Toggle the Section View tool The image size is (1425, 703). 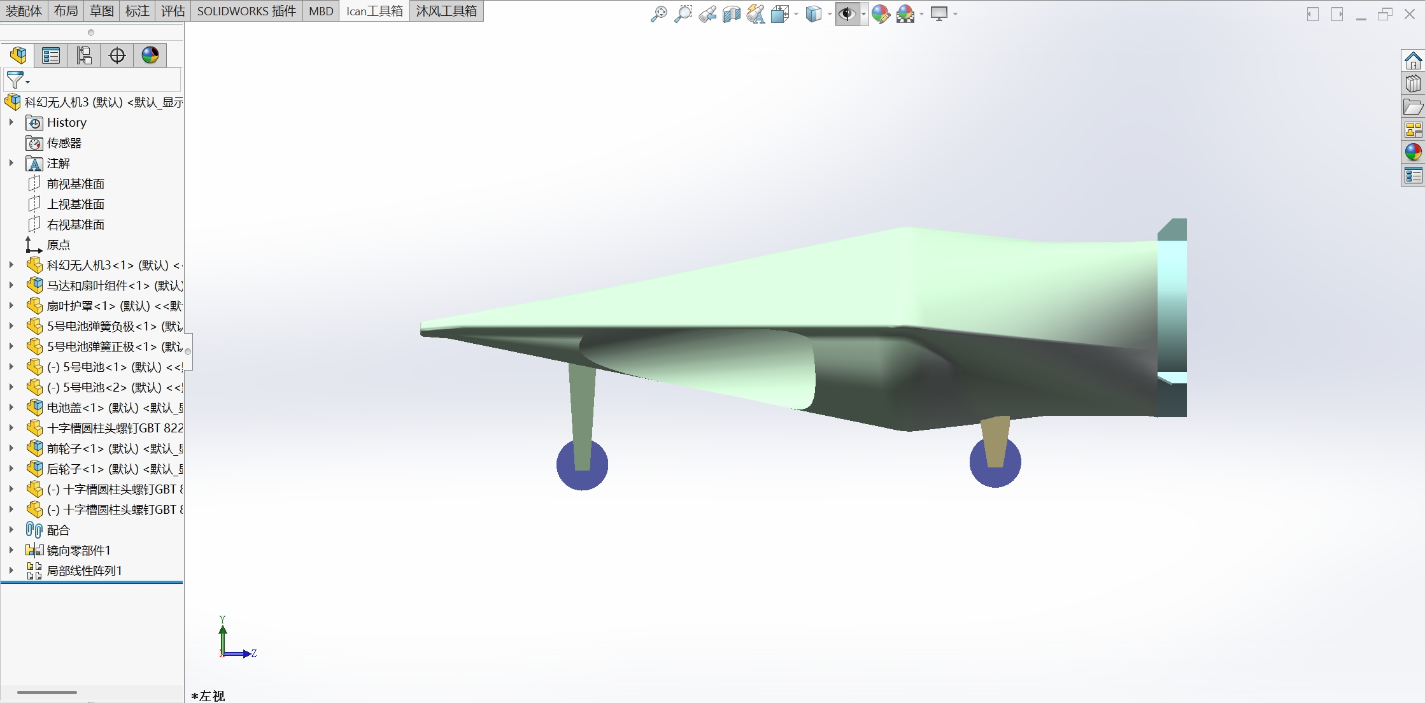[731, 13]
